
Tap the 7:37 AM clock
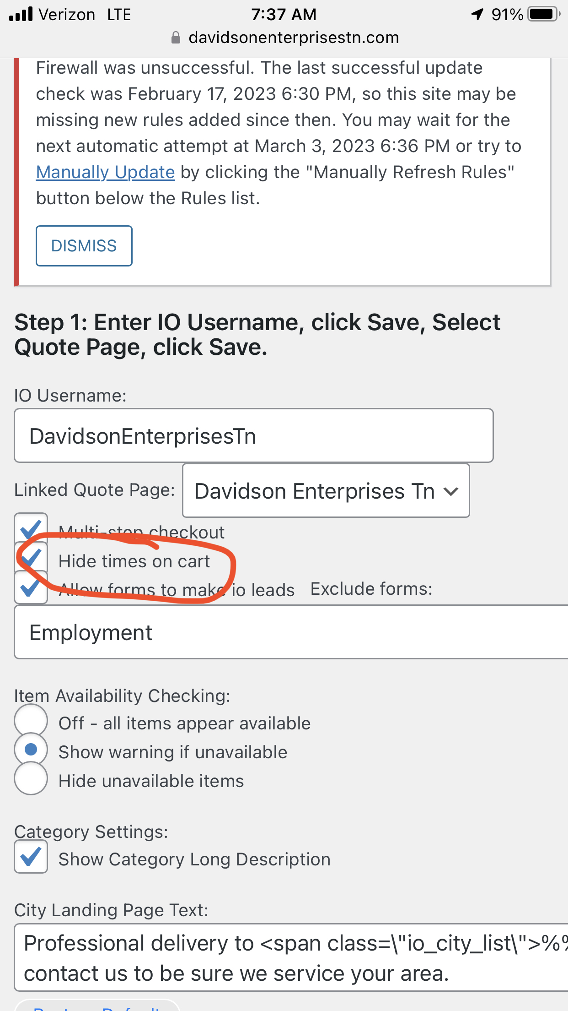pos(284,14)
